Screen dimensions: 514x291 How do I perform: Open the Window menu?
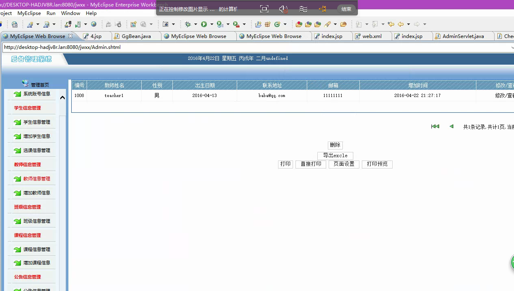click(x=70, y=13)
